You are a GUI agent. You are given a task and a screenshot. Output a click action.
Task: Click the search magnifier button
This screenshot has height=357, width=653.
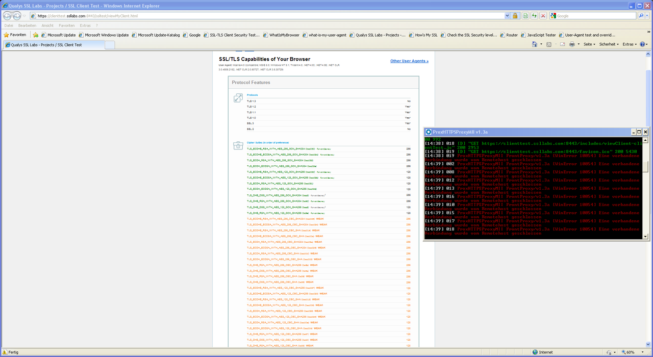click(x=641, y=16)
